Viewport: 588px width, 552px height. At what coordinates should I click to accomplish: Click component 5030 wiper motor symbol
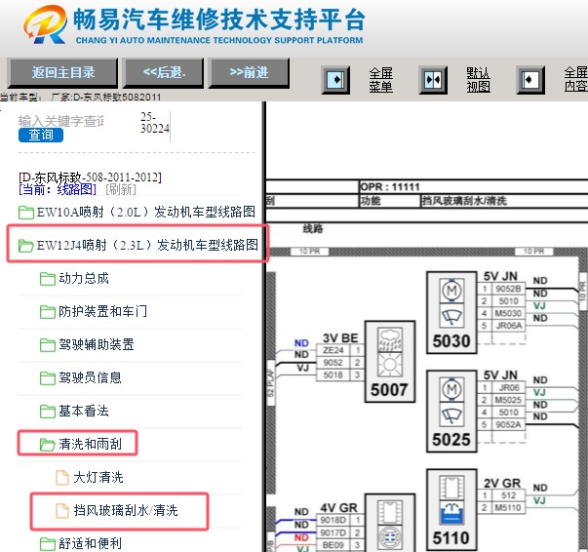(x=451, y=303)
